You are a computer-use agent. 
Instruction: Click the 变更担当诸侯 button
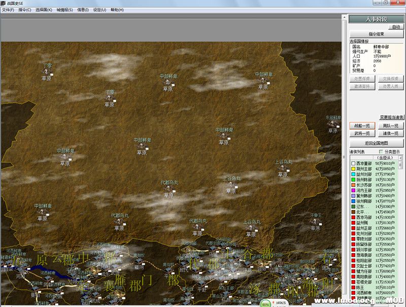click(x=392, y=117)
